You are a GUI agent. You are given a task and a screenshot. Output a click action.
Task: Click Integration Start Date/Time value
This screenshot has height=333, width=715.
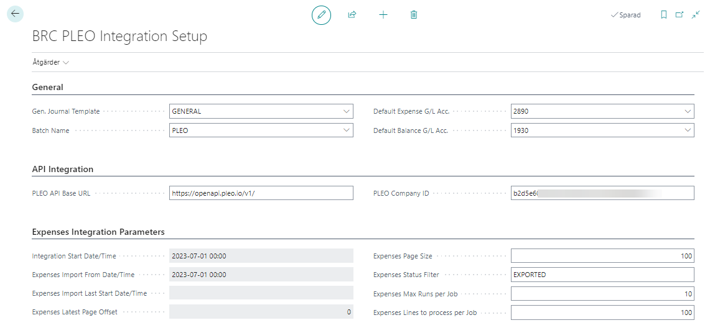(x=261, y=256)
